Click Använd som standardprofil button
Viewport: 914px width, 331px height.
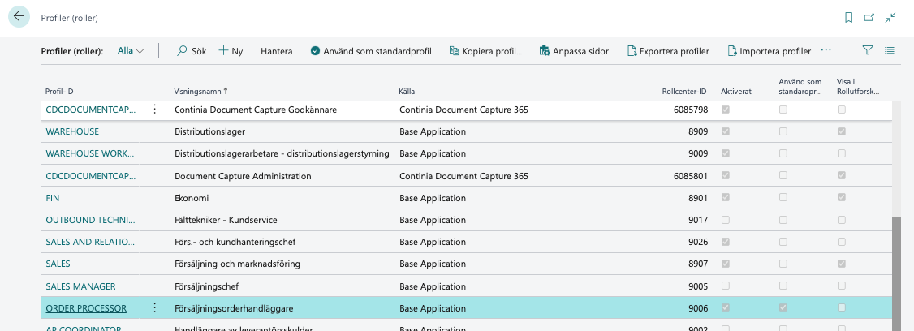[x=370, y=51]
